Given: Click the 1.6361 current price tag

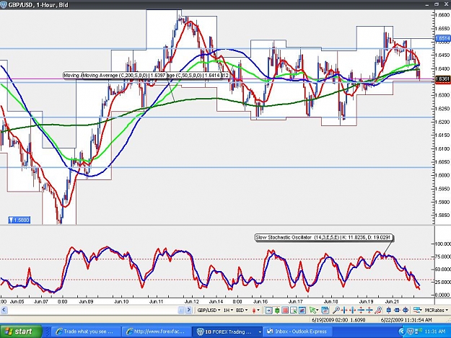Looking at the screenshot, I should tap(442, 79).
